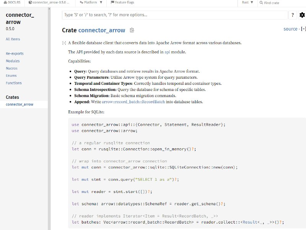The height and width of the screenshot is (230, 306).
Task: Expand the Platform dropdown arrow
Action: (101, 3)
